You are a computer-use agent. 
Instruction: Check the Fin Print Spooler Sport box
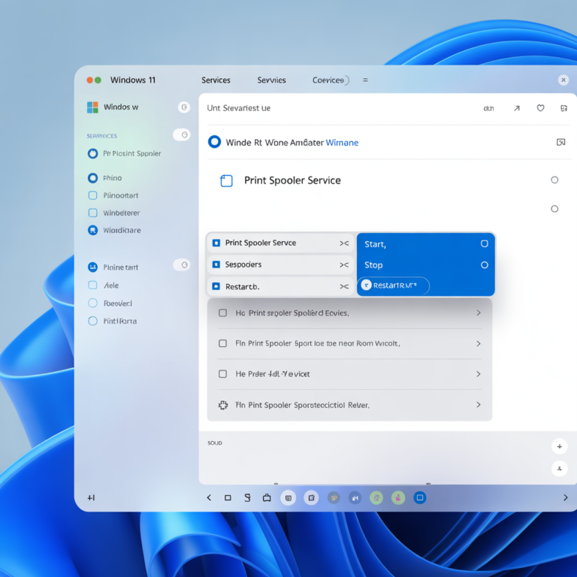pos(222,343)
